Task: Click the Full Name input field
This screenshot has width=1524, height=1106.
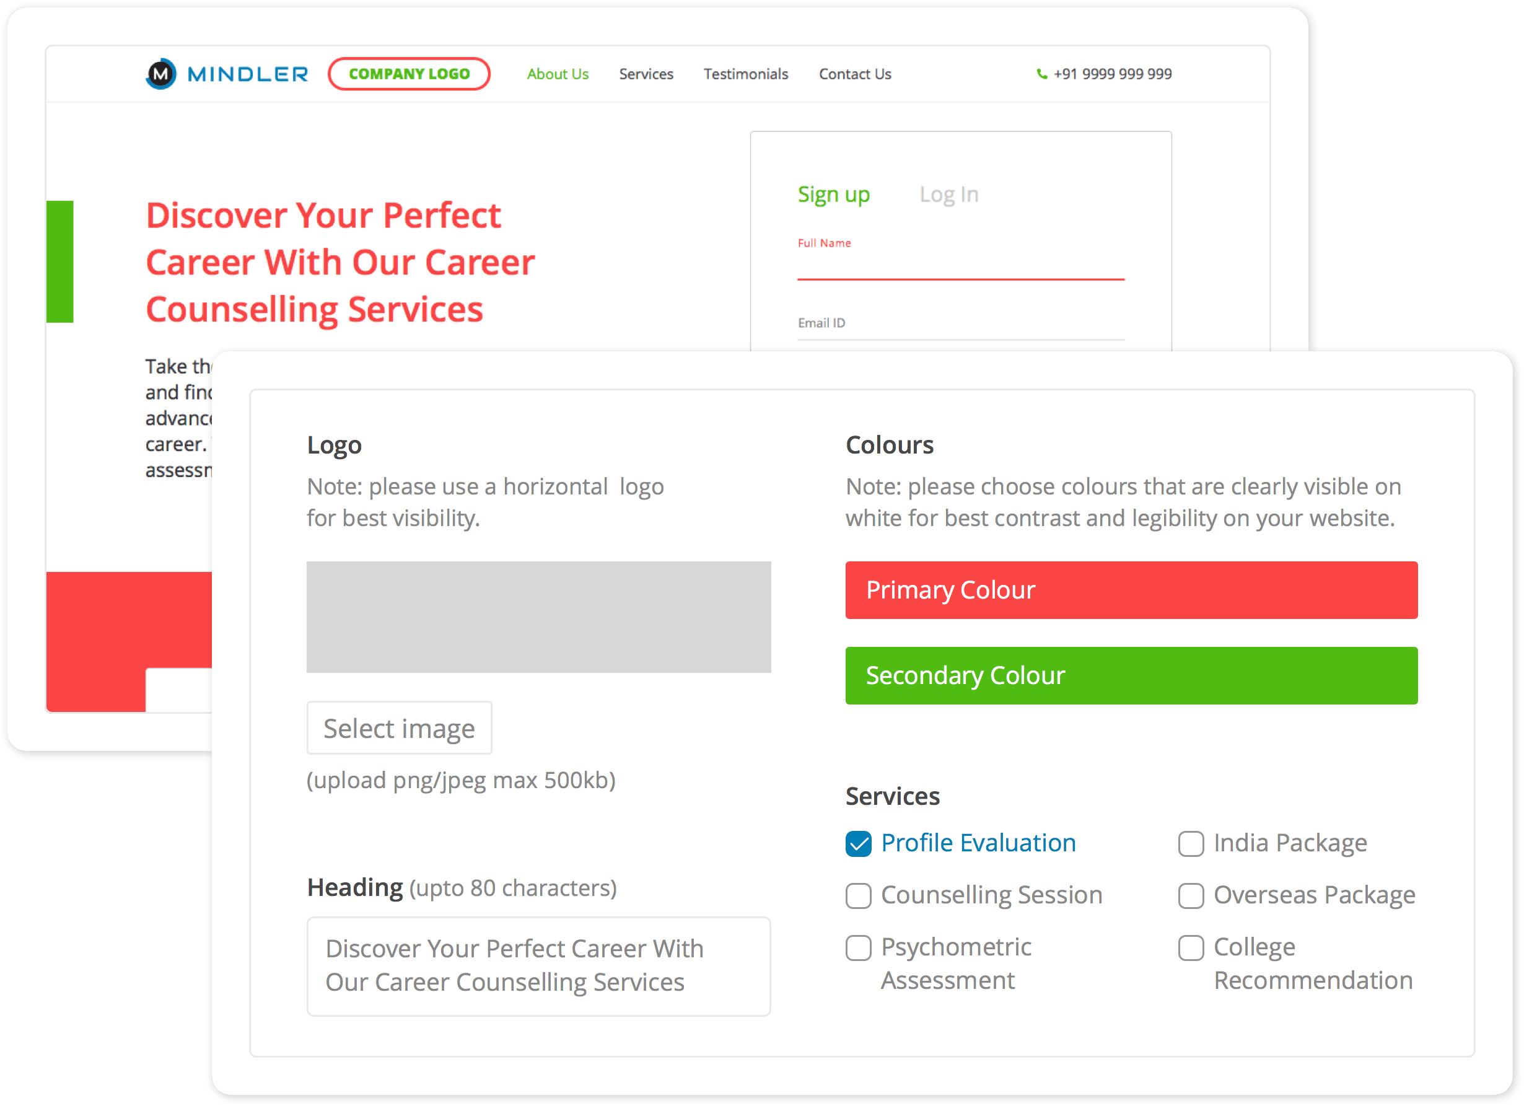Action: tap(960, 265)
